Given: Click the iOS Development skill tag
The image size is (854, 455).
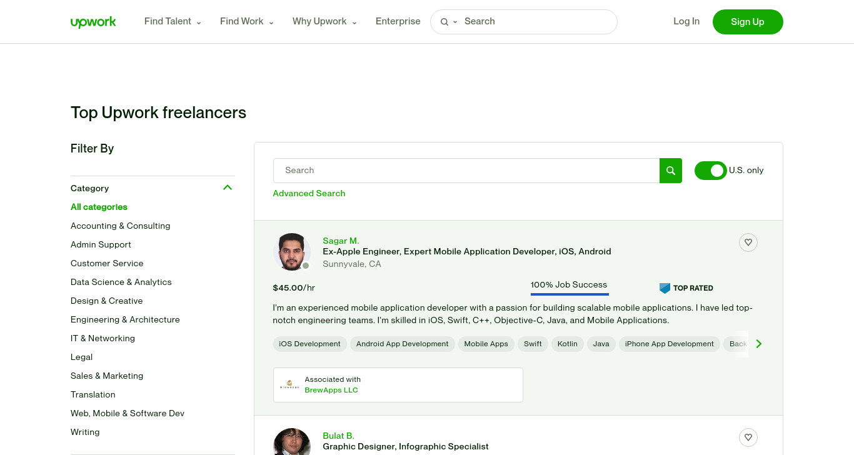Looking at the screenshot, I should (309, 344).
